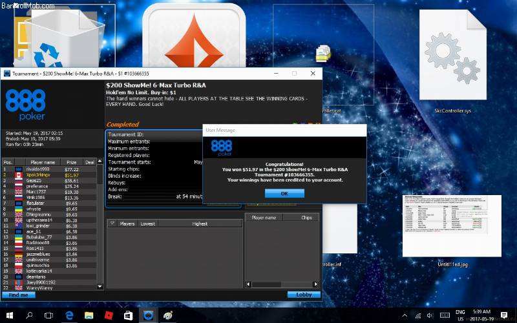Select player Bubaluba_77 row

click(x=50, y=237)
